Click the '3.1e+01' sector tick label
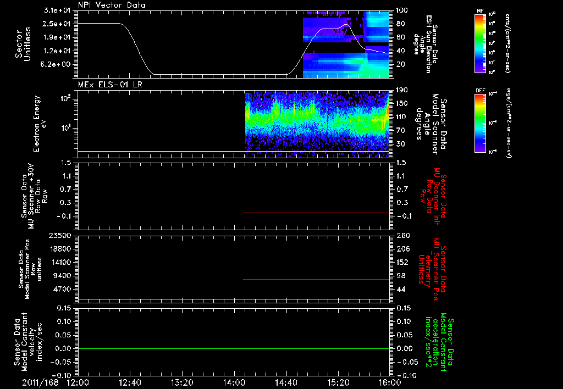The width and height of the screenshot is (563, 389). point(57,10)
